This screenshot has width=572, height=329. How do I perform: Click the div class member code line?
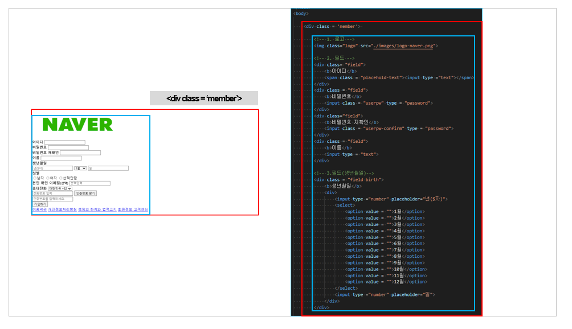332,27
